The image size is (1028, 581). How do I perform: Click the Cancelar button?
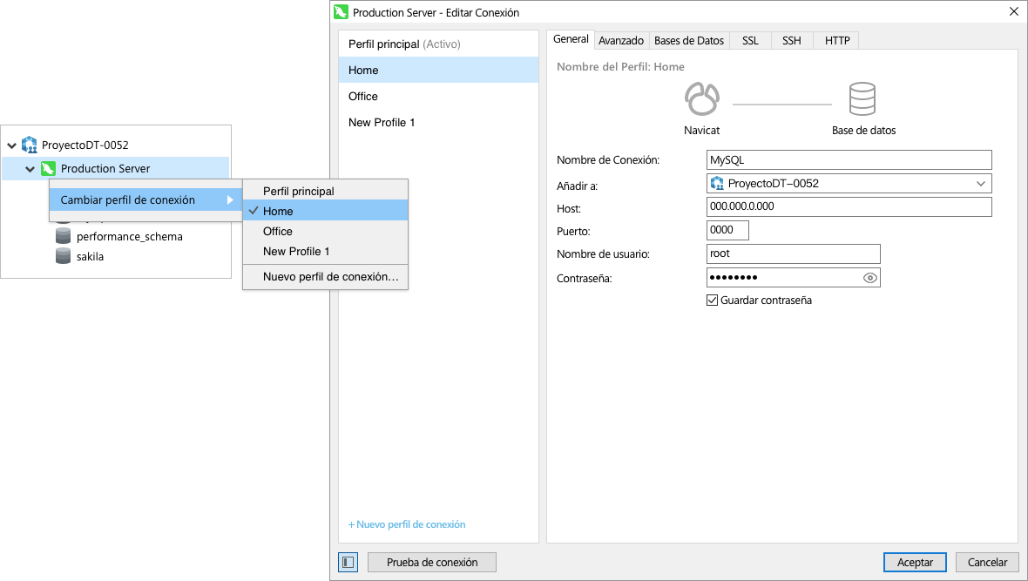coord(987,562)
